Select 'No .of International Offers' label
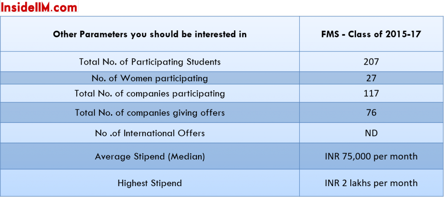 150,133
